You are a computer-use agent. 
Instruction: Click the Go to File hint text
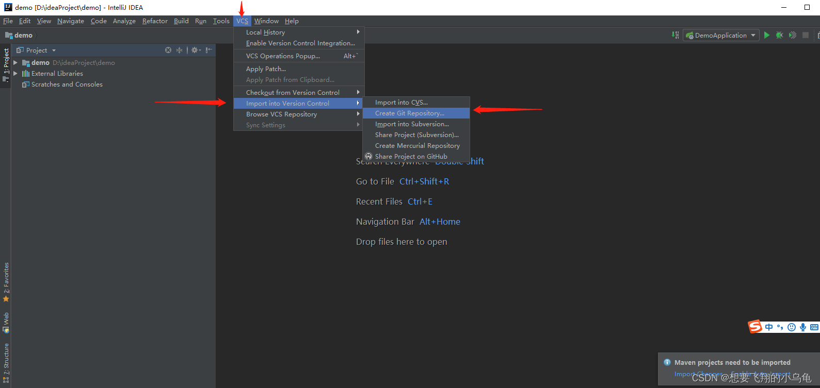(x=375, y=181)
